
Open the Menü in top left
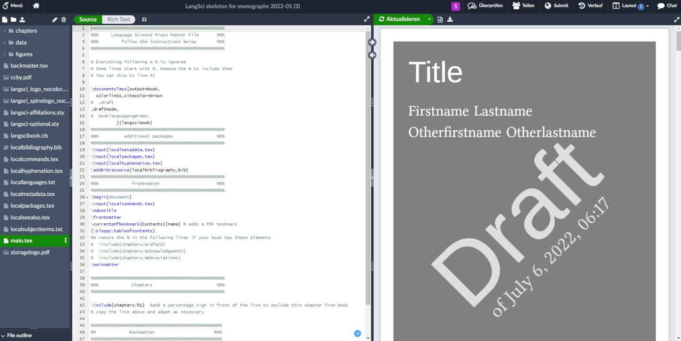[x=13, y=6]
